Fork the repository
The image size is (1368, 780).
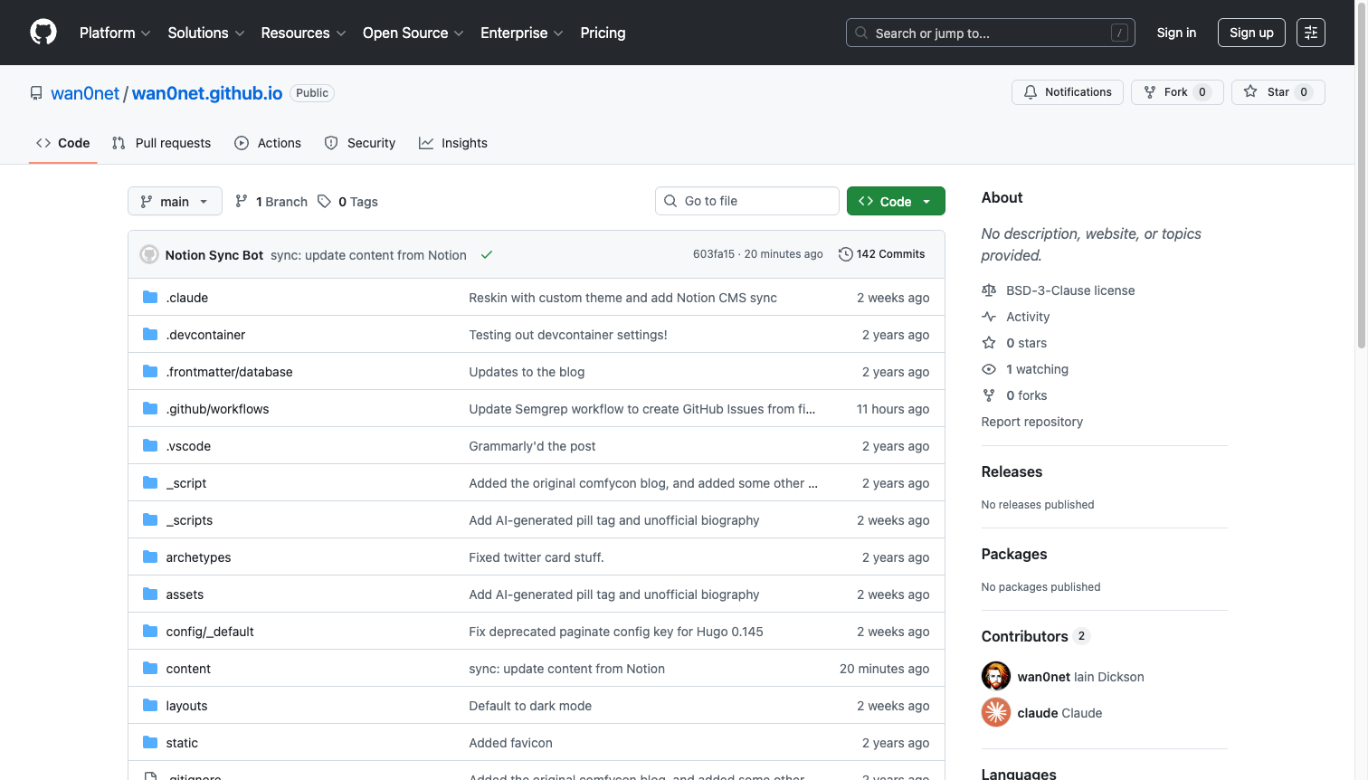(1176, 92)
